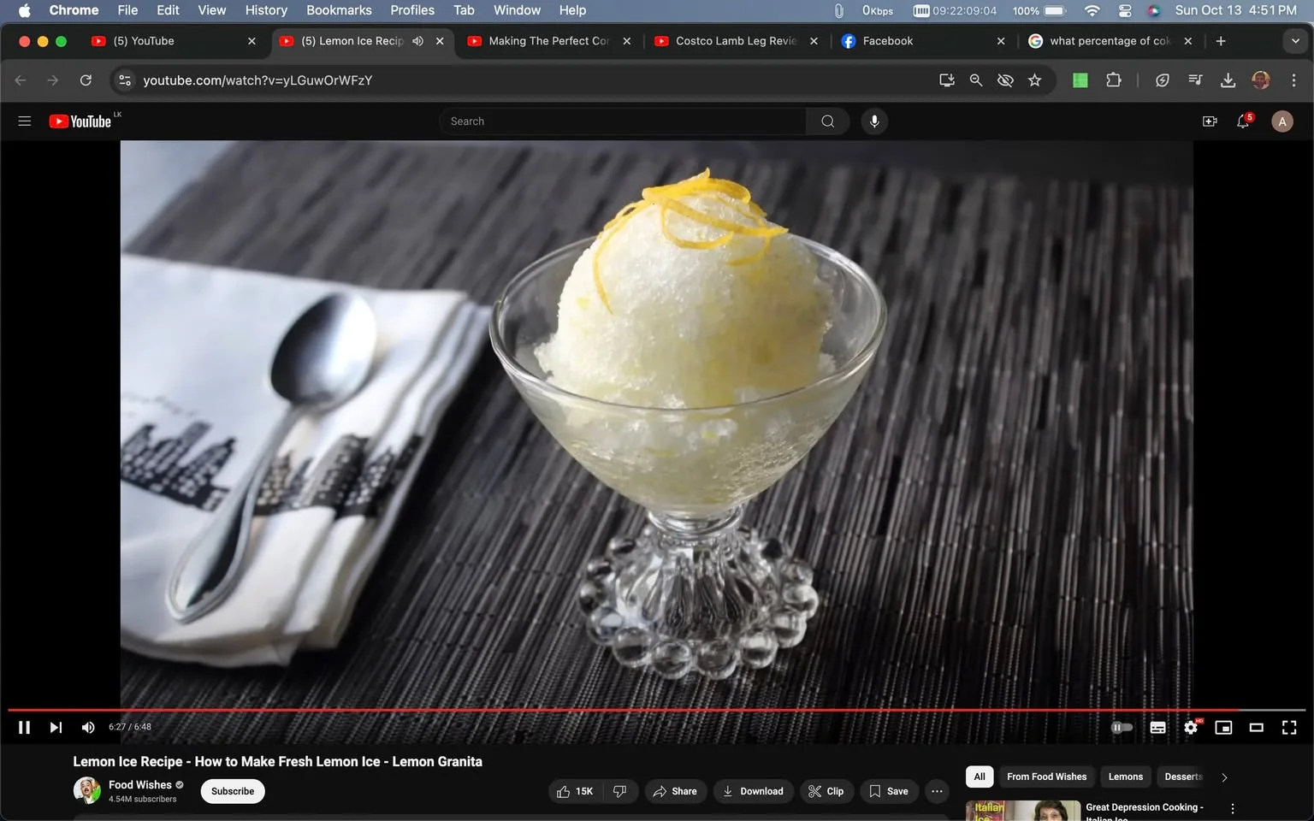1314x821 pixels.
Task: Open the Bookmarks menu
Action: [339, 10]
